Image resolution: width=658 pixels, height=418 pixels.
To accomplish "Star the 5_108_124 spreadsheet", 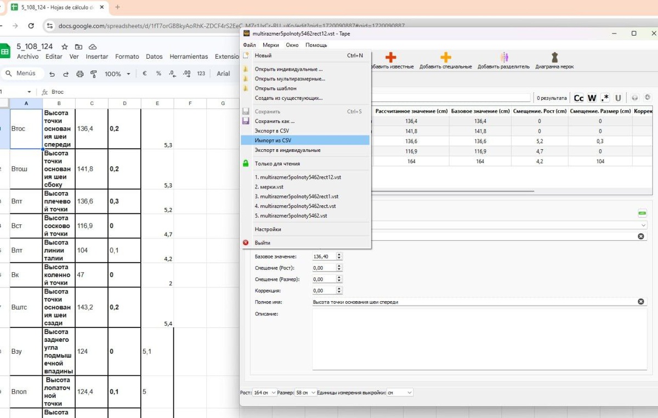I will click(x=65, y=47).
